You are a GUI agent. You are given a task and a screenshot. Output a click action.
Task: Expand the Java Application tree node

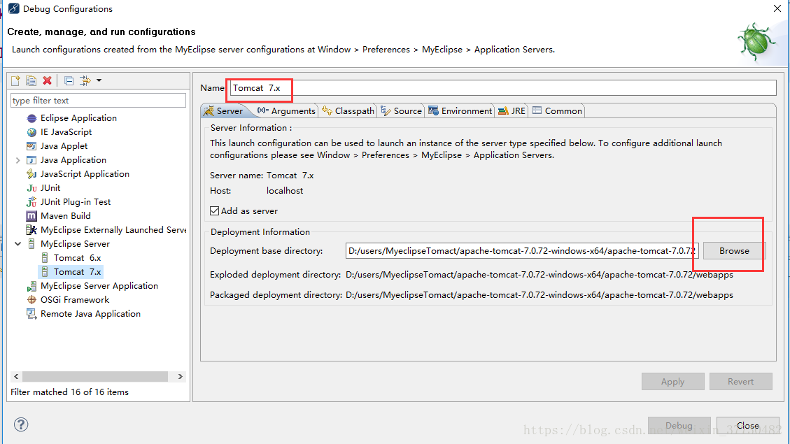pos(17,160)
